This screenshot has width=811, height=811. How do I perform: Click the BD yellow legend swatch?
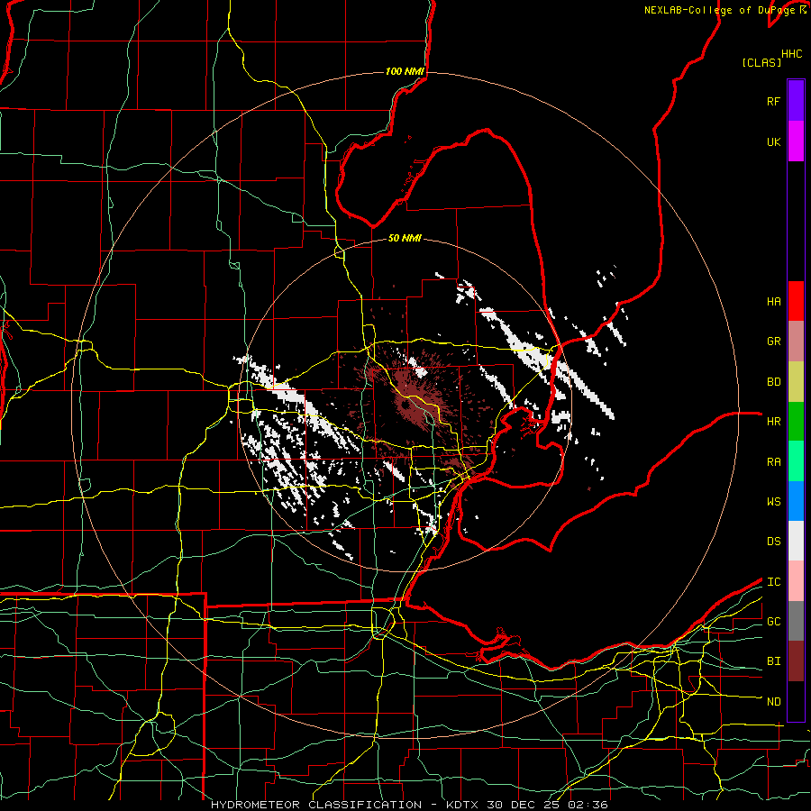[x=796, y=381]
